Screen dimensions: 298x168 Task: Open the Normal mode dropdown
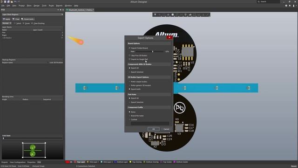(7, 23)
